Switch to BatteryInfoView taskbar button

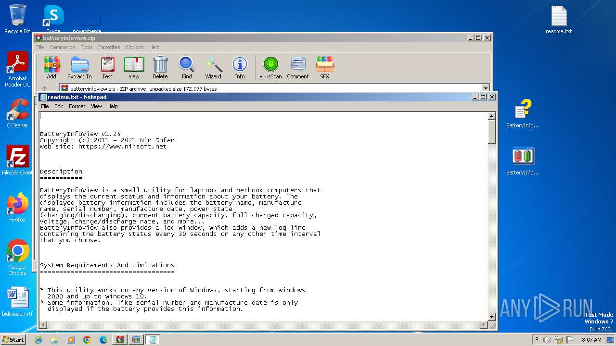[x=136, y=340]
